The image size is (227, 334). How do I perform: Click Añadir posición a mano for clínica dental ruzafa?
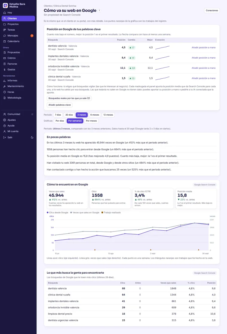(x=203, y=78)
